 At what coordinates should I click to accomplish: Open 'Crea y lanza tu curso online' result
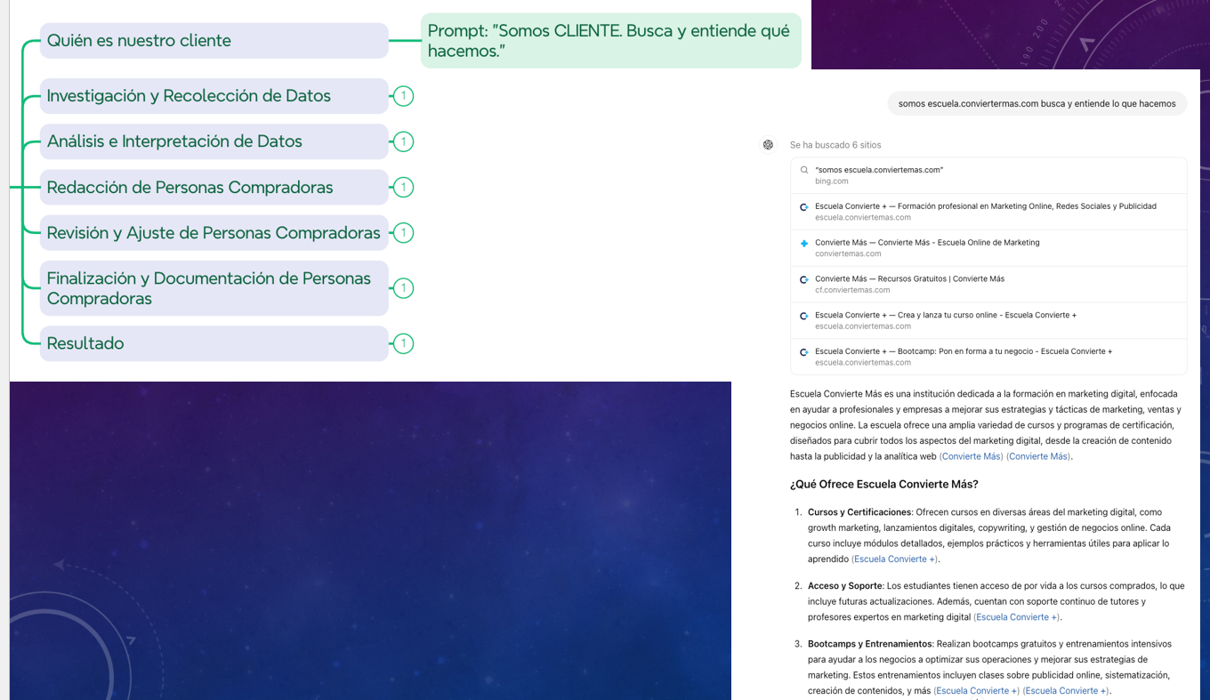tap(988, 321)
